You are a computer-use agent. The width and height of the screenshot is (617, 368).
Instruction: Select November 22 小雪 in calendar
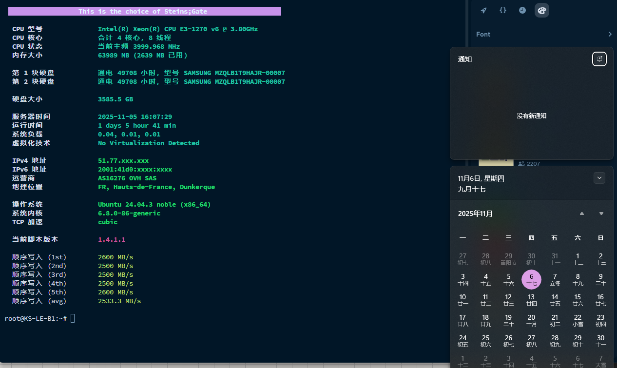point(578,320)
